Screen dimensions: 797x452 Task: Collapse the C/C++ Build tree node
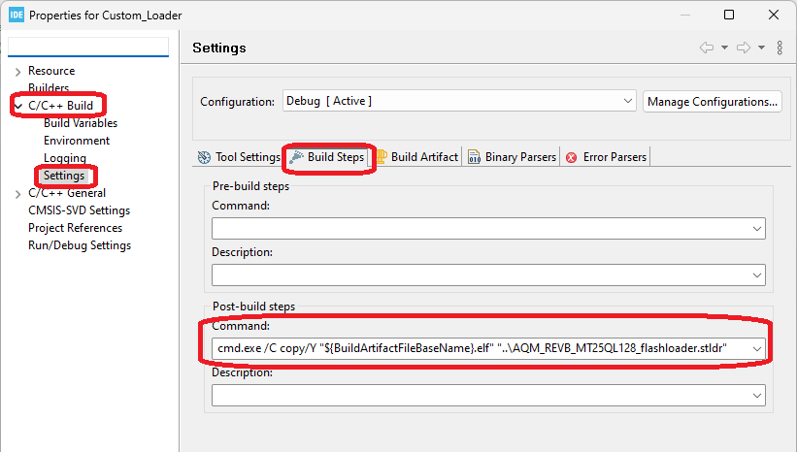tap(18, 106)
